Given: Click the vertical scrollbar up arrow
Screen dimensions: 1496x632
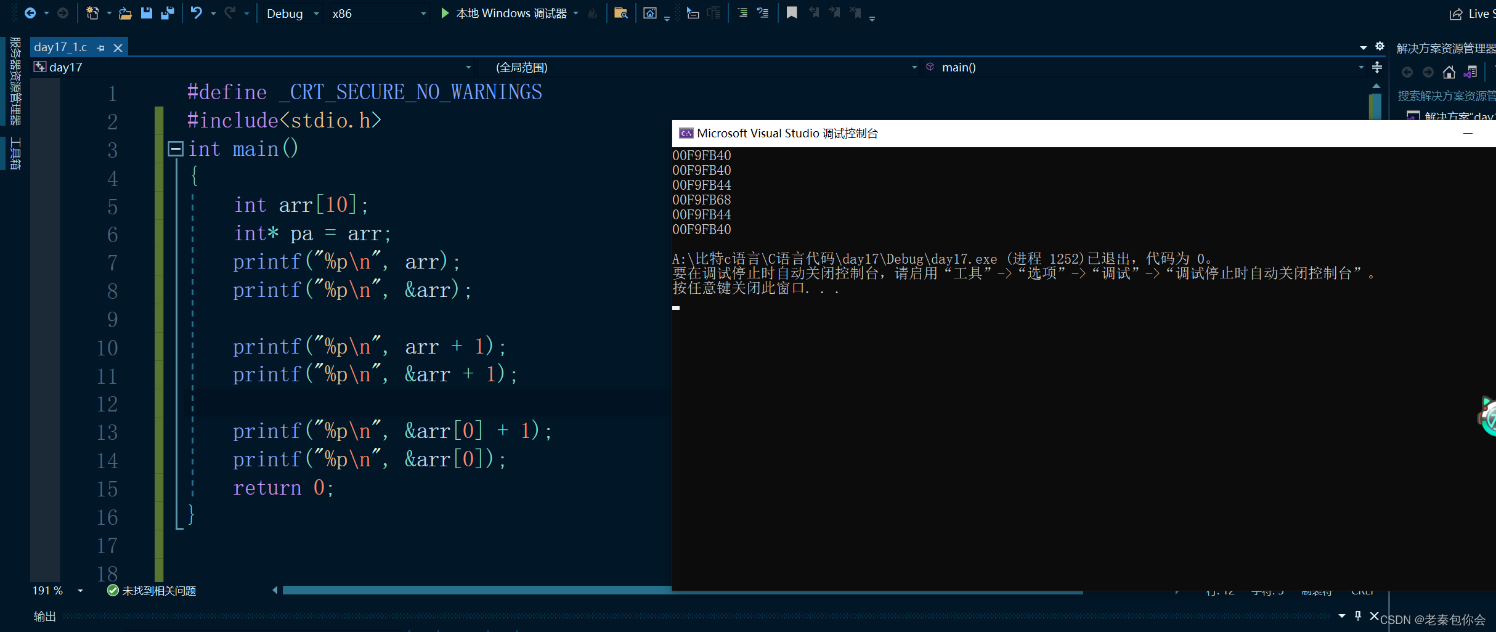Looking at the screenshot, I should 1376,86.
